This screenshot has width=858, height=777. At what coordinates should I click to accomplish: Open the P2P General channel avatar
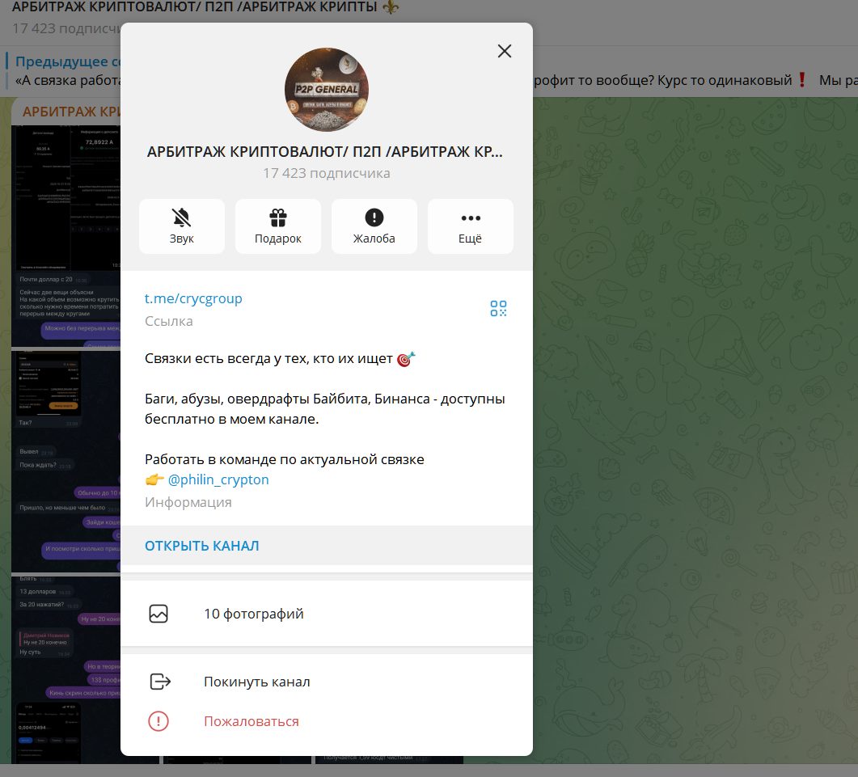point(326,89)
